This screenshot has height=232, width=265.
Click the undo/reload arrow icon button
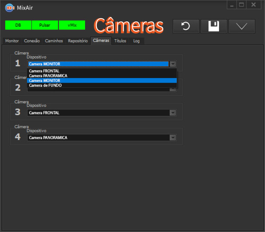click(x=186, y=26)
